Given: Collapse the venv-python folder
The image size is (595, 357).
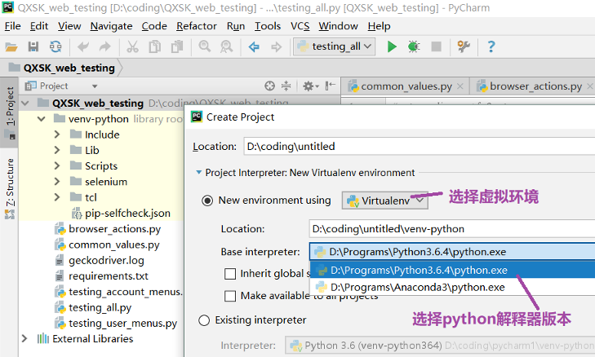Looking at the screenshot, I should tap(42, 119).
